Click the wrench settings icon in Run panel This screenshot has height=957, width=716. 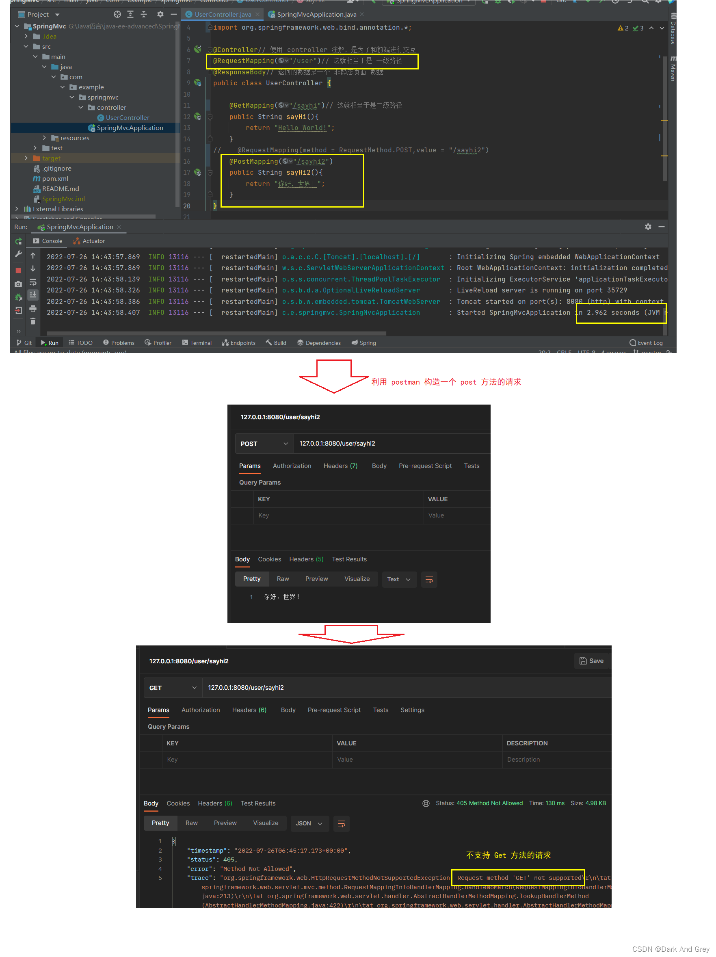click(x=18, y=254)
